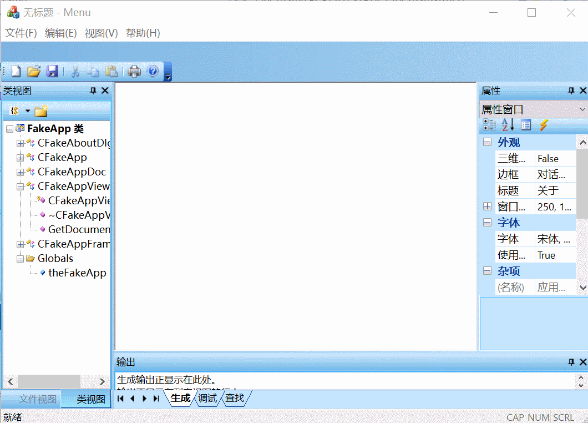This screenshot has height=423, width=588.
Task: Collapse the 字体 property category
Action: coord(487,223)
